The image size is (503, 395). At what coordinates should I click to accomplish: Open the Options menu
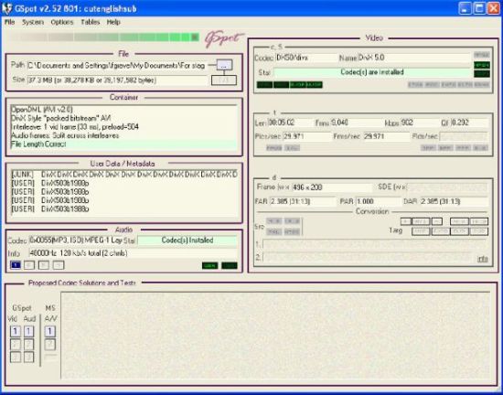[62, 22]
